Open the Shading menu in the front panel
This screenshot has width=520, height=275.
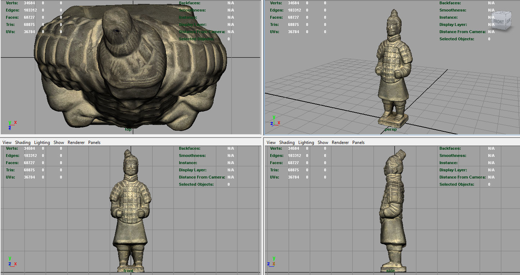(x=23, y=143)
